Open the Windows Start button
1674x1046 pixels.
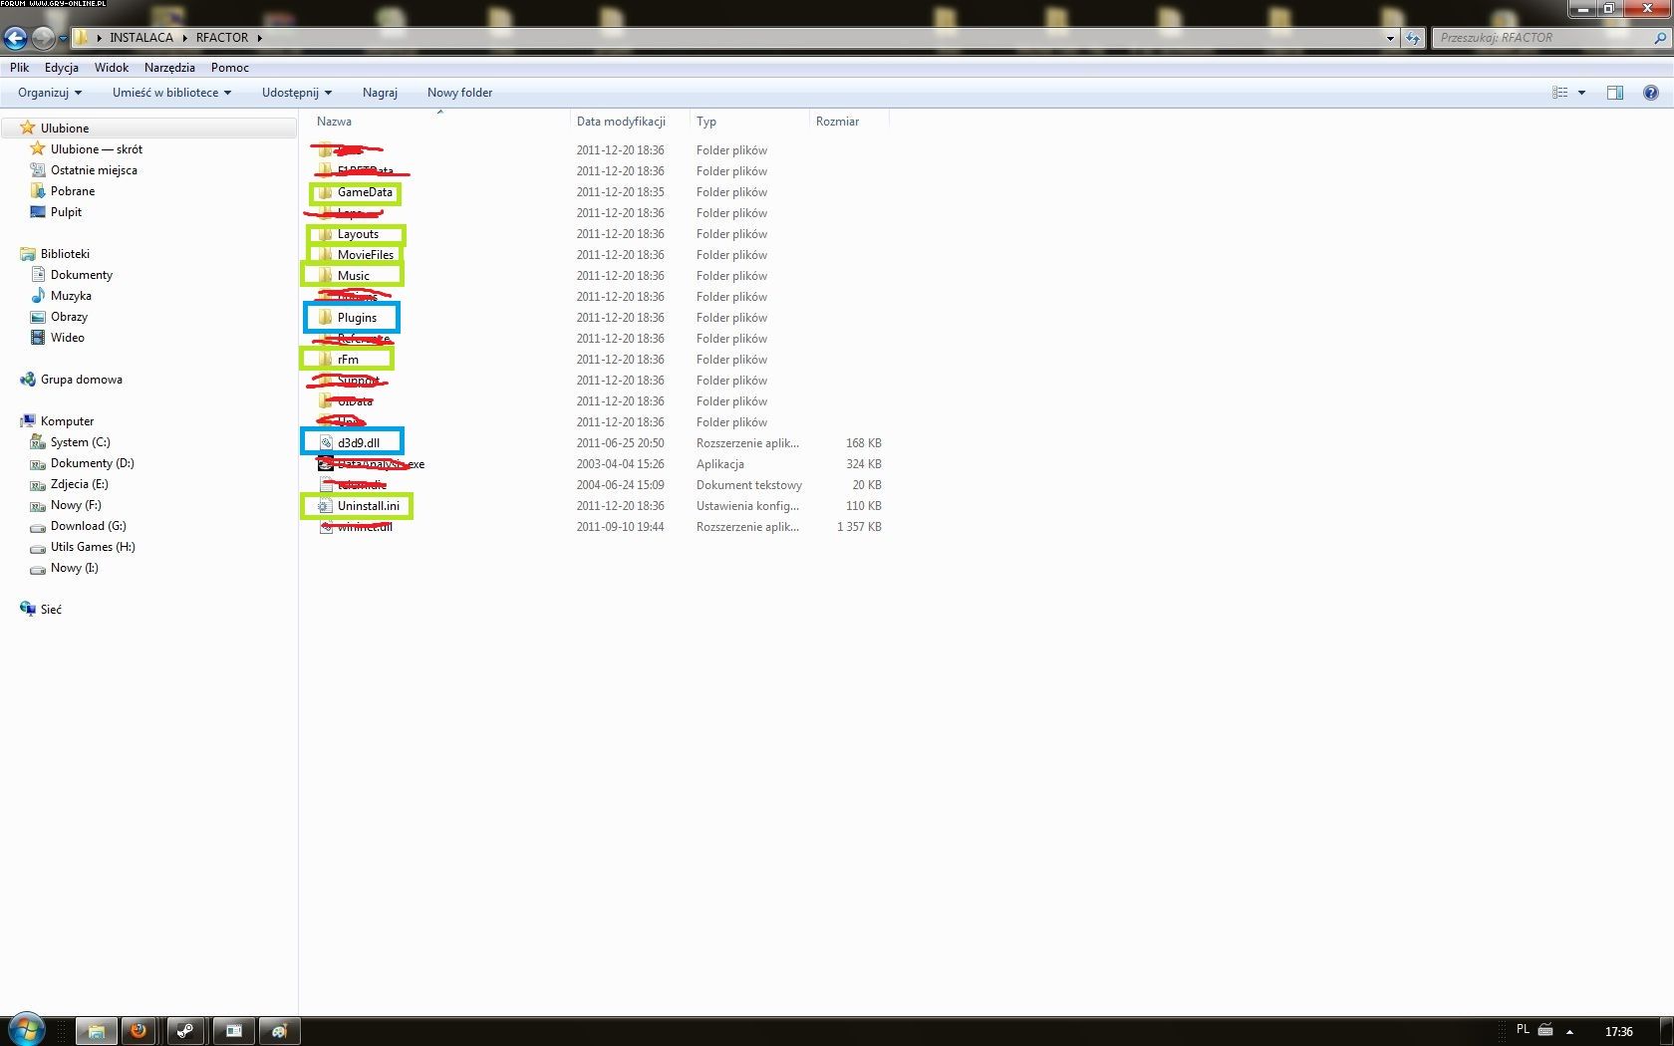click(x=25, y=1030)
